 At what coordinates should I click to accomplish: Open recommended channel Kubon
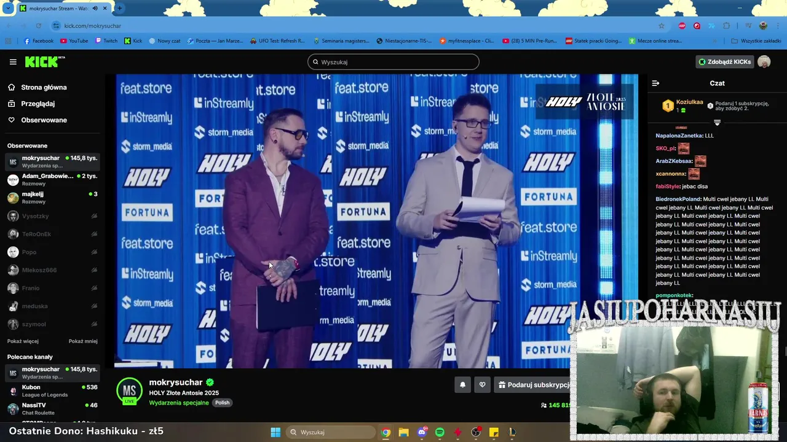[52, 391]
